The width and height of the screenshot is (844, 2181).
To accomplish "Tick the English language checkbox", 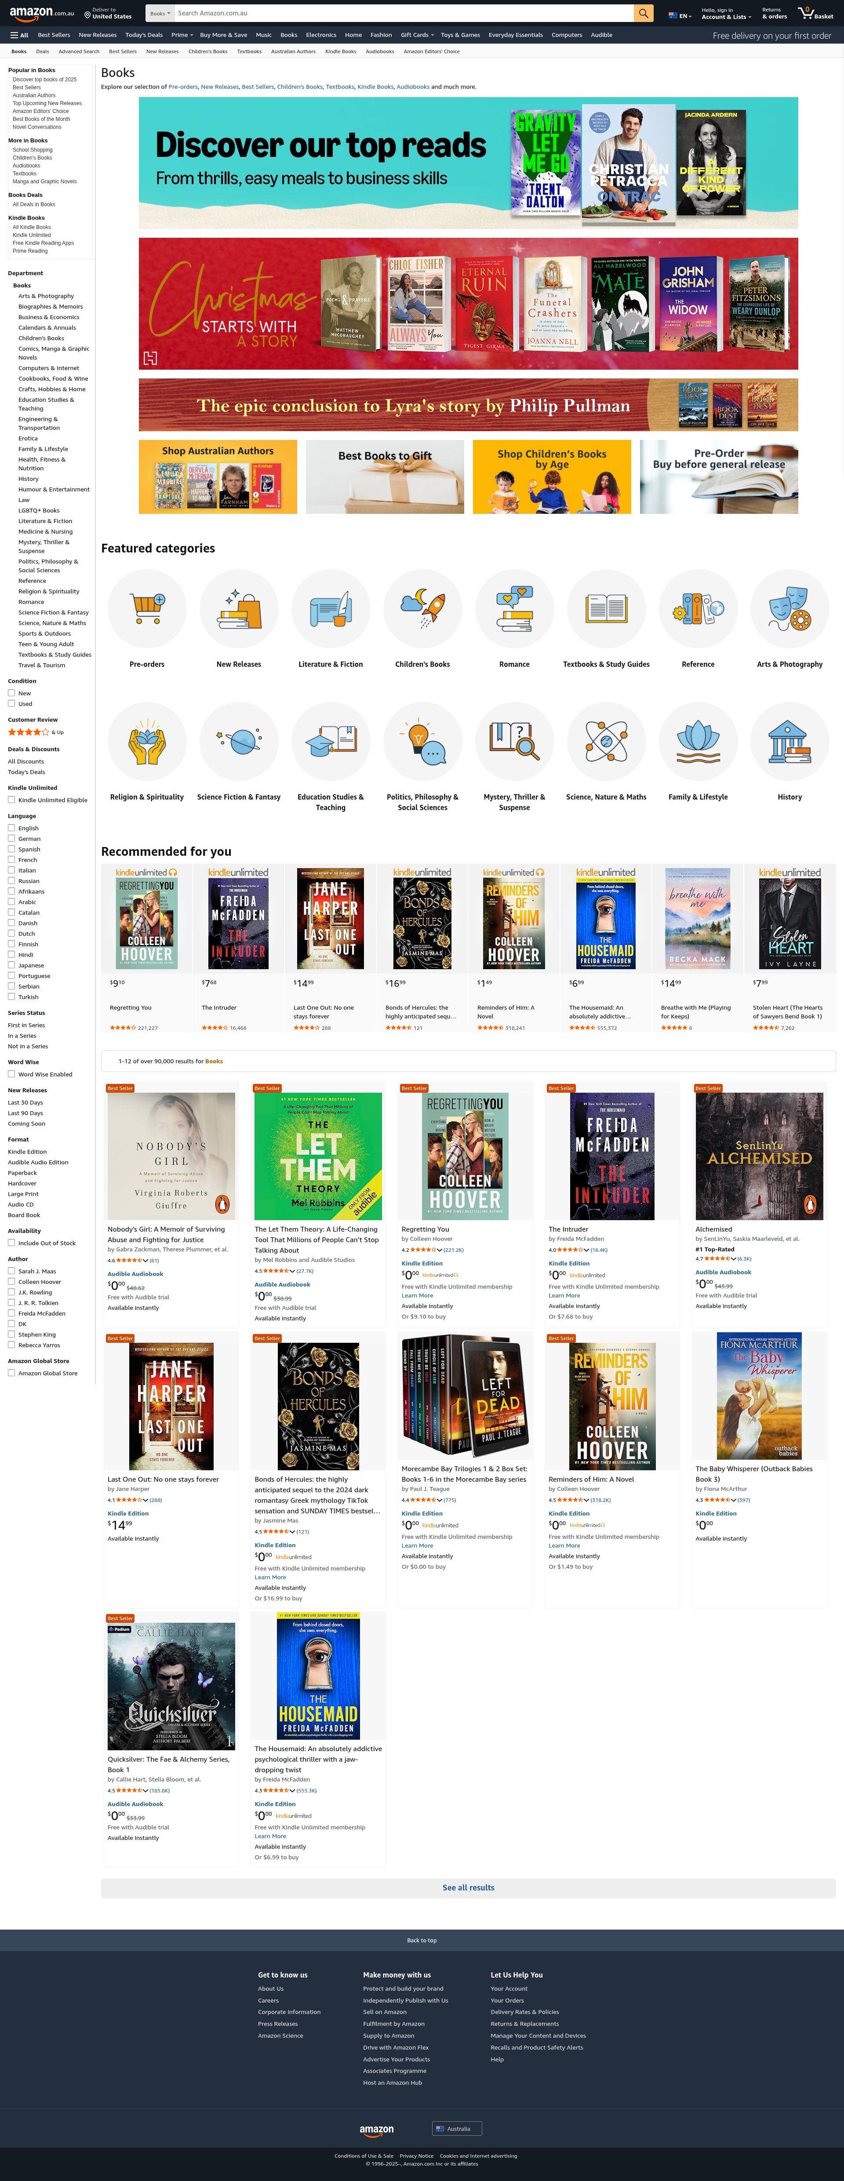I will tap(12, 828).
